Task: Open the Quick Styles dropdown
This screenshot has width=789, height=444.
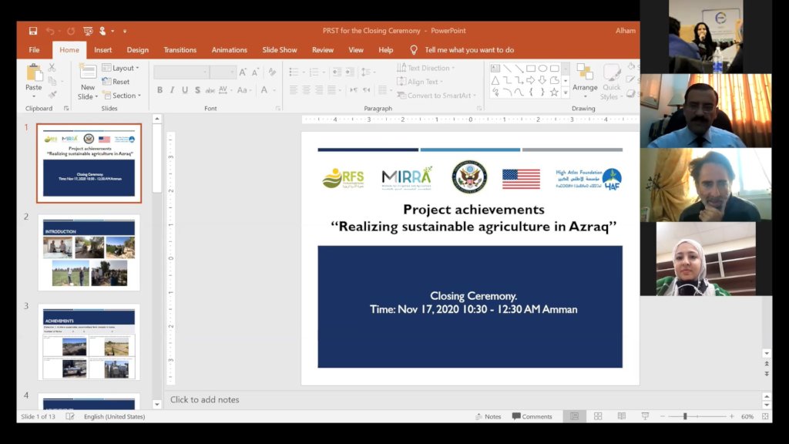Action: coord(611,81)
